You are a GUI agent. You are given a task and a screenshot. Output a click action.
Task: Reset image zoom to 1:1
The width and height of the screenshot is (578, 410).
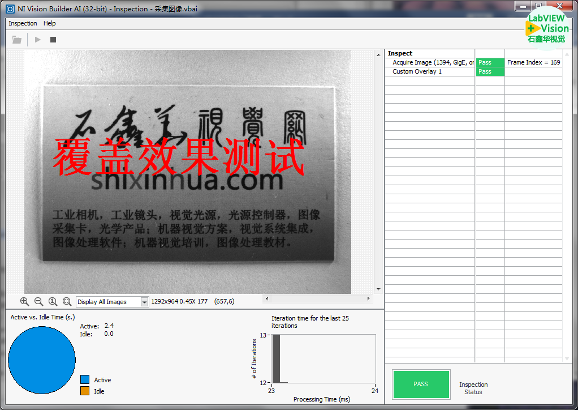pyautogui.click(x=53, y=302)
